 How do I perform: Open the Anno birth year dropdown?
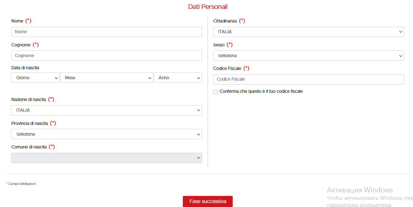(177, 78)
